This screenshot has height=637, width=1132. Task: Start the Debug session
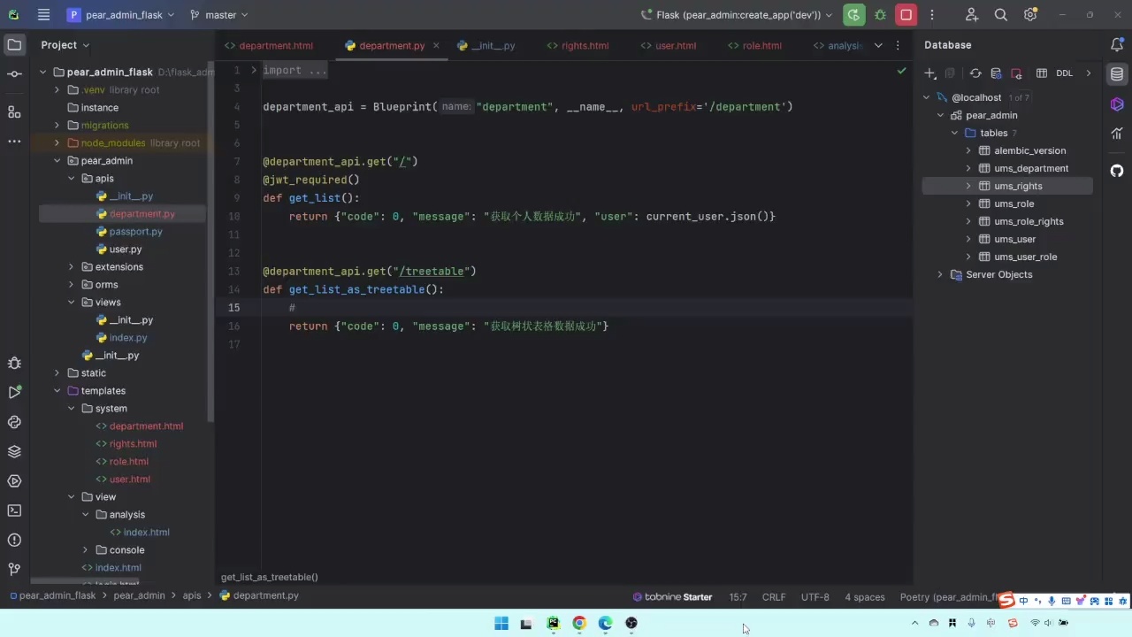[879, 15]
